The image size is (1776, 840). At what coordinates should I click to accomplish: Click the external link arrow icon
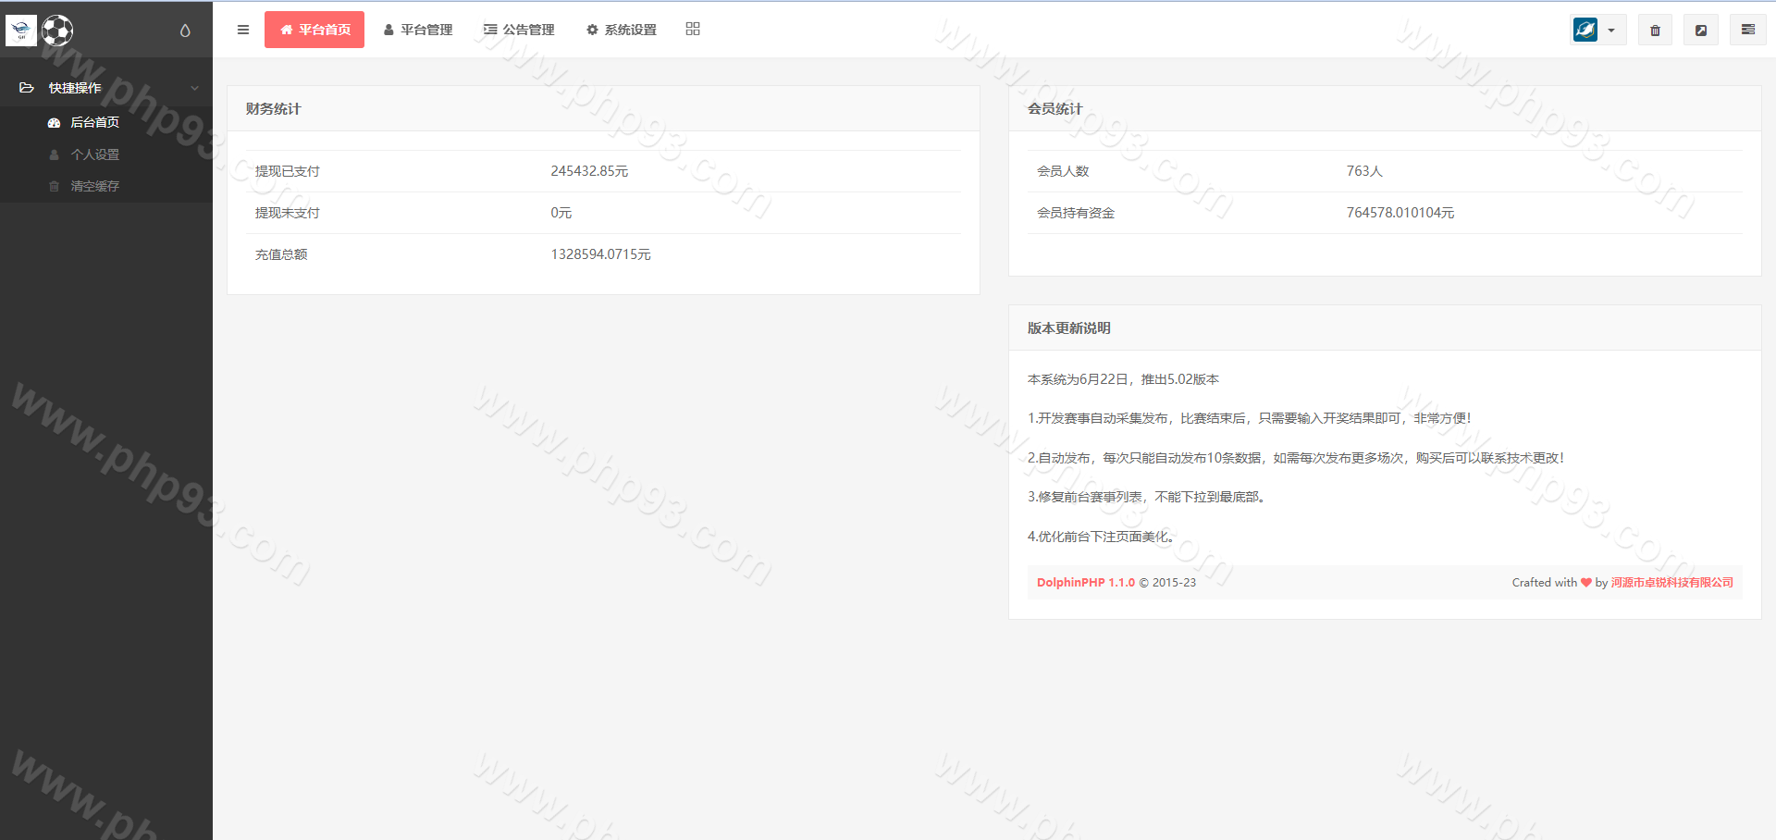[1700, 31]
